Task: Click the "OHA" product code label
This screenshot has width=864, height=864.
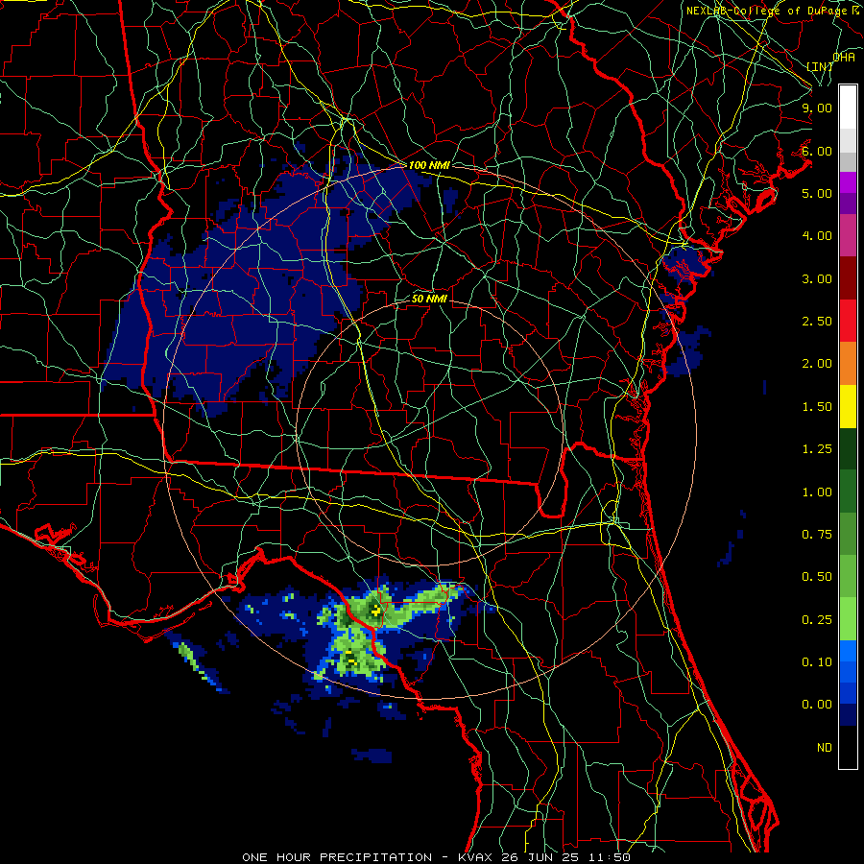Action: pyautogui.click(x=844, y=57)
